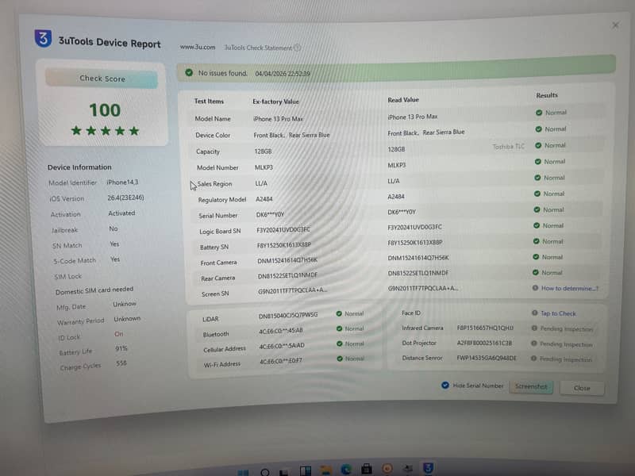This screenshot has width=635, height=476.
Task: Click the Screenshot button
Action: tap(531, 386)
